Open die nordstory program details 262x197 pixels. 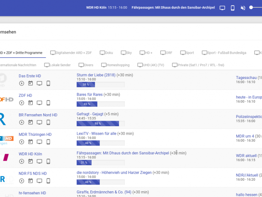tap(114, 173)
